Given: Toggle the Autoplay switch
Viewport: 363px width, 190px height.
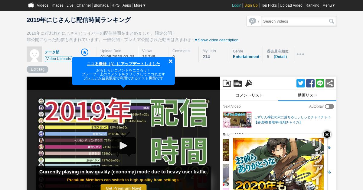Looking at the screenshot, I should tap(329, 106).
